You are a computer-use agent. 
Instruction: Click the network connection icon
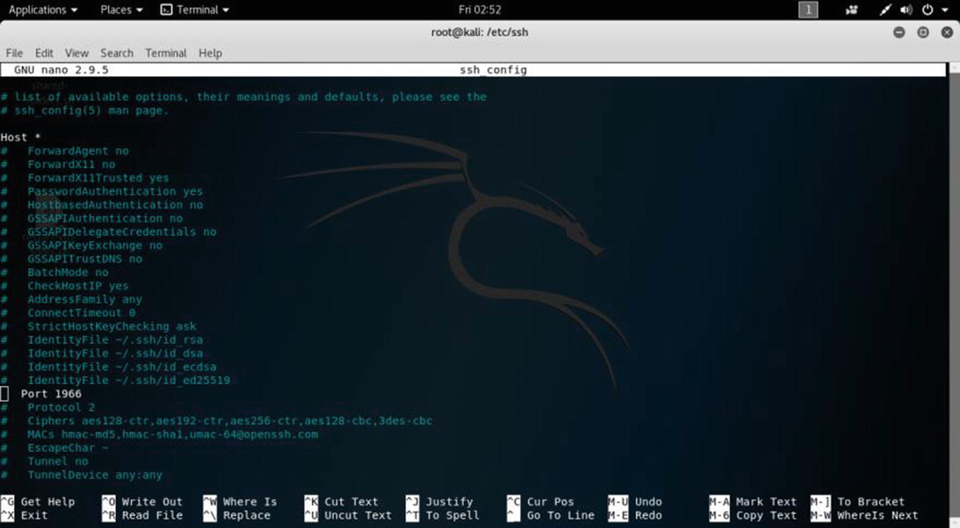885,10
